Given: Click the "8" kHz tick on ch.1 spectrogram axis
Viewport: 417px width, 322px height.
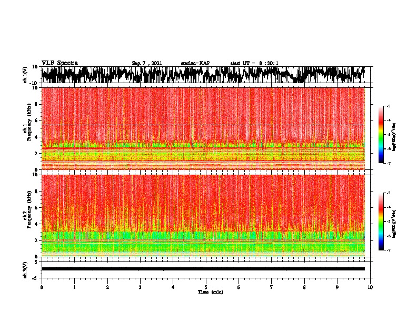Looking at the screenshot, I should pos(36,104).
